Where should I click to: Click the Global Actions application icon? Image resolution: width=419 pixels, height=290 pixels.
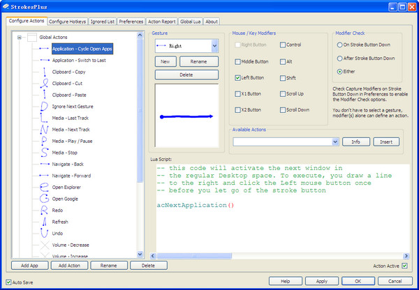point(32,38)
